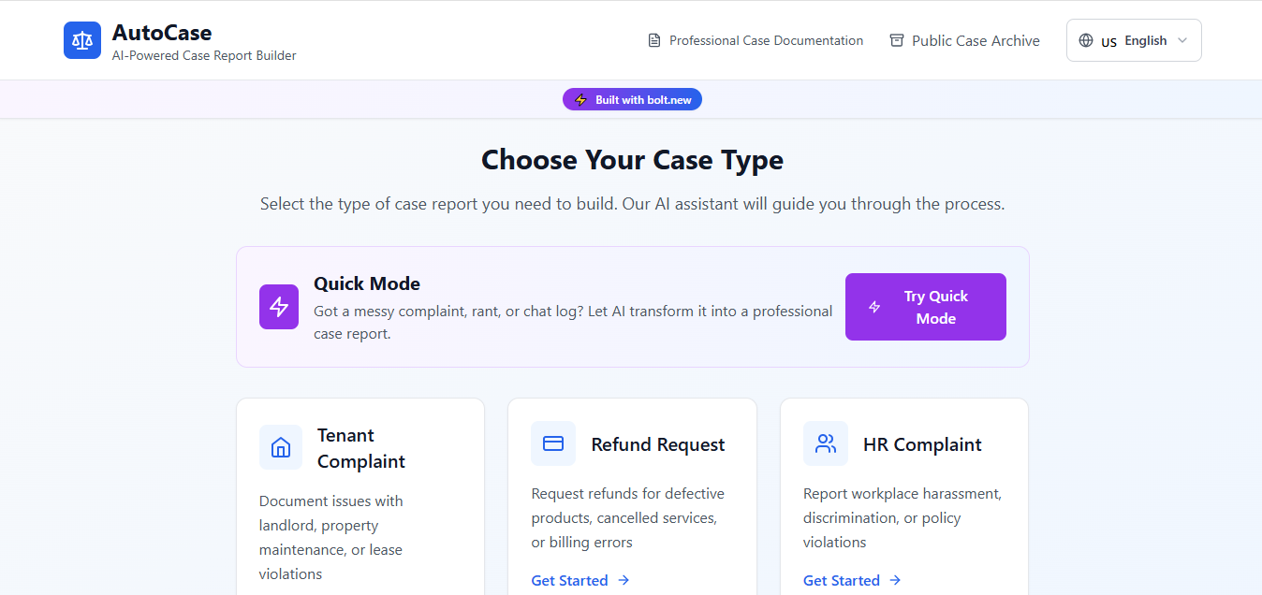Click the document icon beside Professional Case Documentation
Image resolution: width=1262 pixels, height=595 pixels.
click(x=653, y=40)
